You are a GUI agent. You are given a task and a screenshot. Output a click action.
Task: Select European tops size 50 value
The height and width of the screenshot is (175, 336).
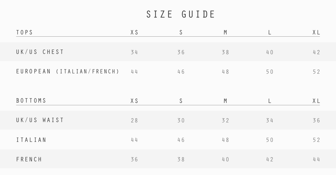[270, 72]
